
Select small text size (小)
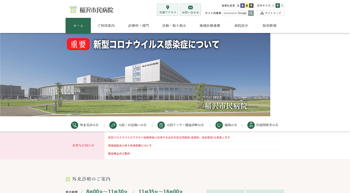tap(273, 6)
